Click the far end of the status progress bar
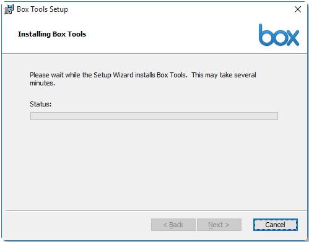Image resolution: width=309 pixels, height=242 pixels. [x=276, y=116]
